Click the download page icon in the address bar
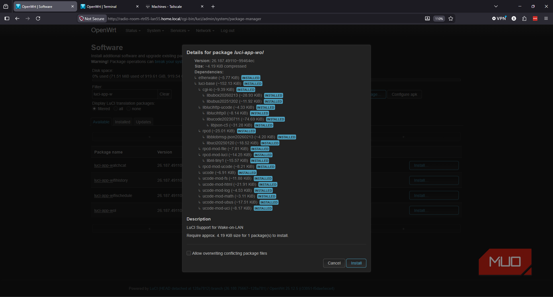The width and height of the screenshot is (553, 297). tap(427, 18)
